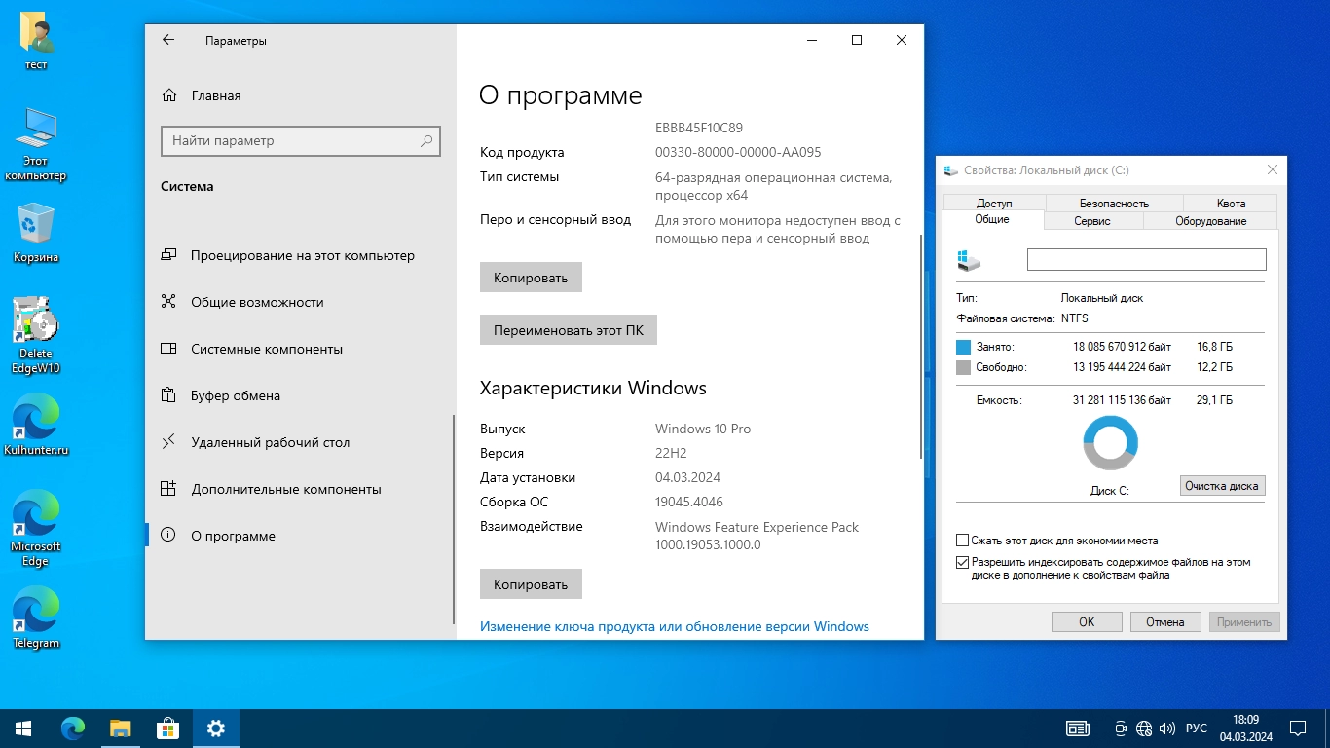Screen dimensions: 1330x748
Task: Click the gray Свободно color swatch
Action: tap(964, 367)
